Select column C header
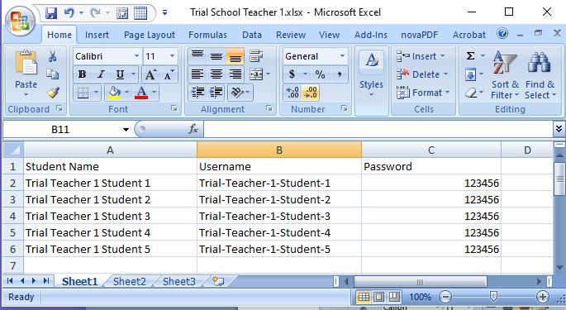This screenshot has width=566, height=310. pos(431,150)
